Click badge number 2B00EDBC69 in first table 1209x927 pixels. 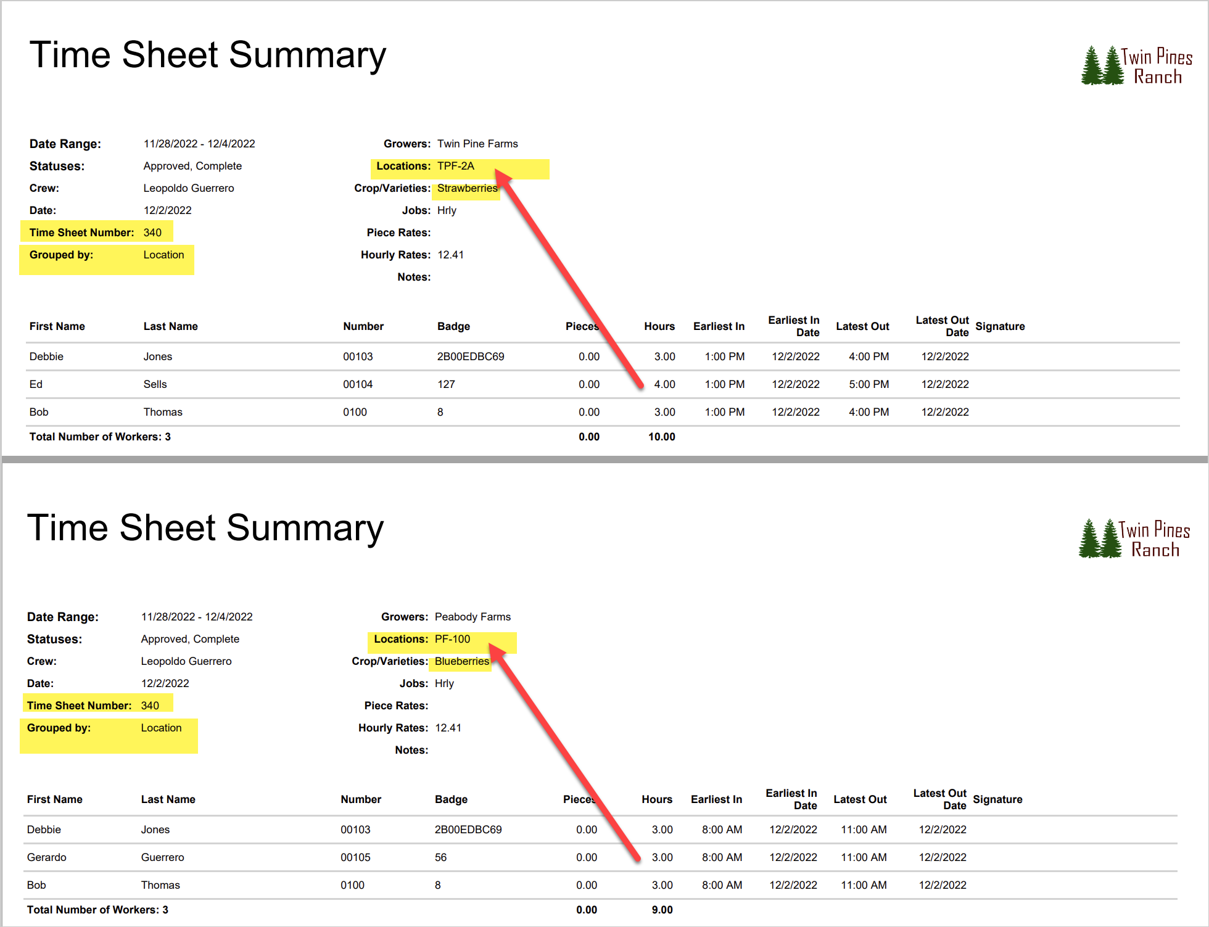[x=471, y=356]
